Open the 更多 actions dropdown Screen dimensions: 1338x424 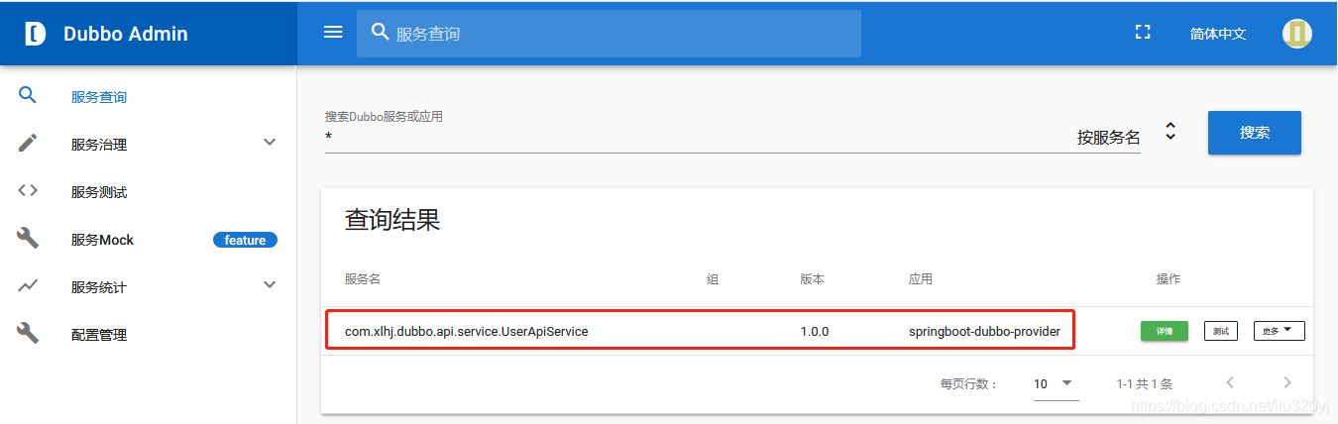[1279, 331]
